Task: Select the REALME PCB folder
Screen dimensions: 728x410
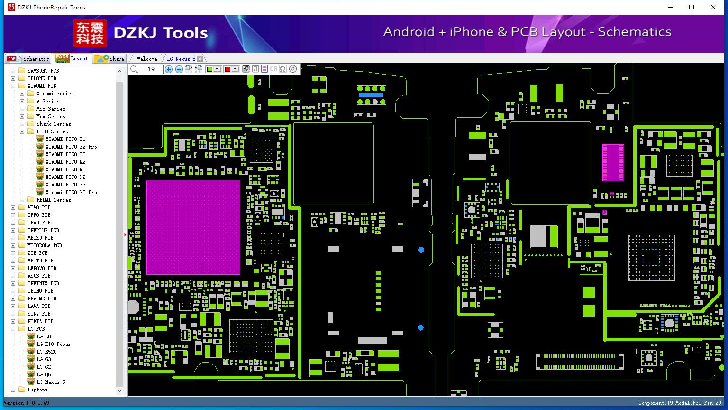Action: coord(42,298)
